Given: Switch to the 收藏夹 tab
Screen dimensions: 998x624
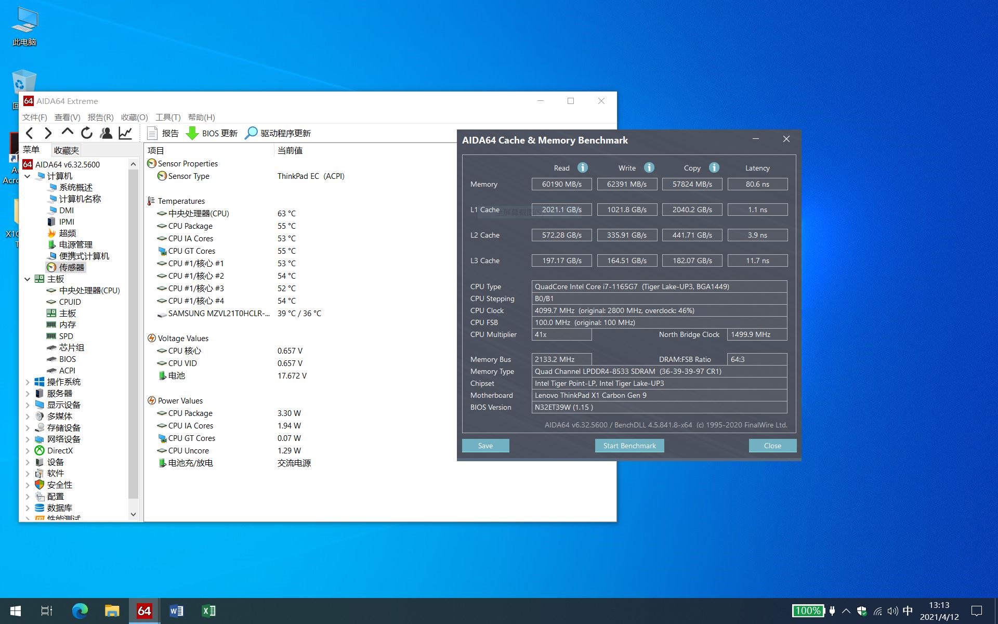Looking at the screenshot, I should coord(67,150).
